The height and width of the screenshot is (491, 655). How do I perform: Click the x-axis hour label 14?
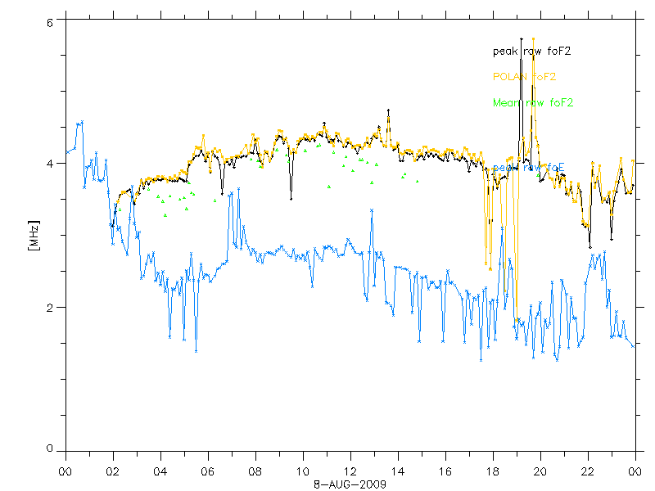398,472
